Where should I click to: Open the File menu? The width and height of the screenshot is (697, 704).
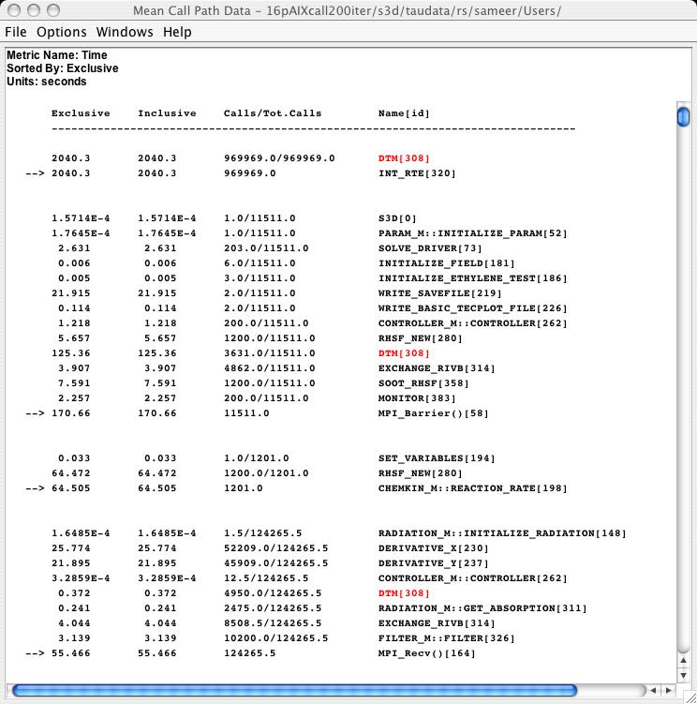coord(16,32)
